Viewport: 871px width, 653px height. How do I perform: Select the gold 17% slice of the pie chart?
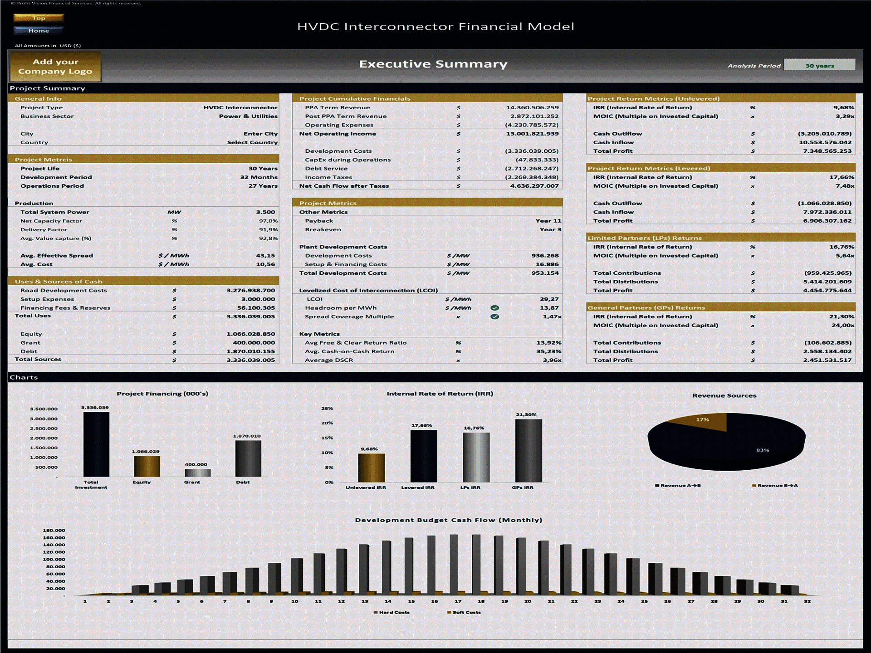click(702, 420)
